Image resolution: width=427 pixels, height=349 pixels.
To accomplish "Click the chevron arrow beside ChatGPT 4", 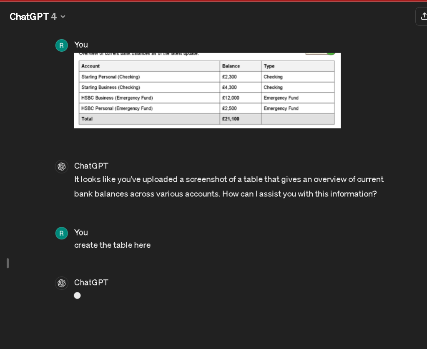I will pyautogui.click(x=63, y=17).
